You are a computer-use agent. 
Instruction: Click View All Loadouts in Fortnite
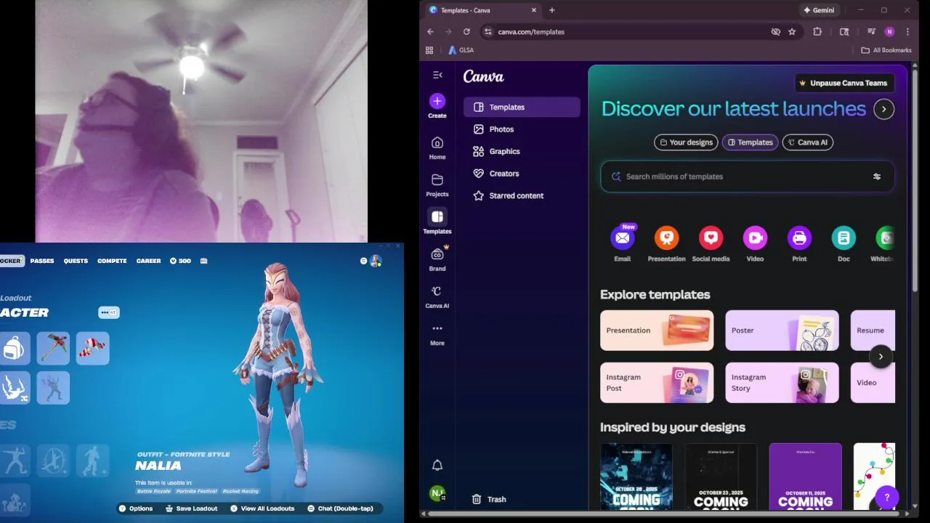[x=262, y=508]
